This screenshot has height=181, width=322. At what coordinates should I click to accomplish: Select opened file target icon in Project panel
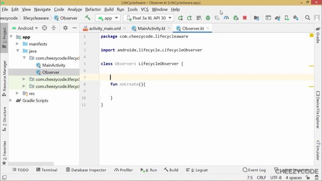click(x=44, y=28)
